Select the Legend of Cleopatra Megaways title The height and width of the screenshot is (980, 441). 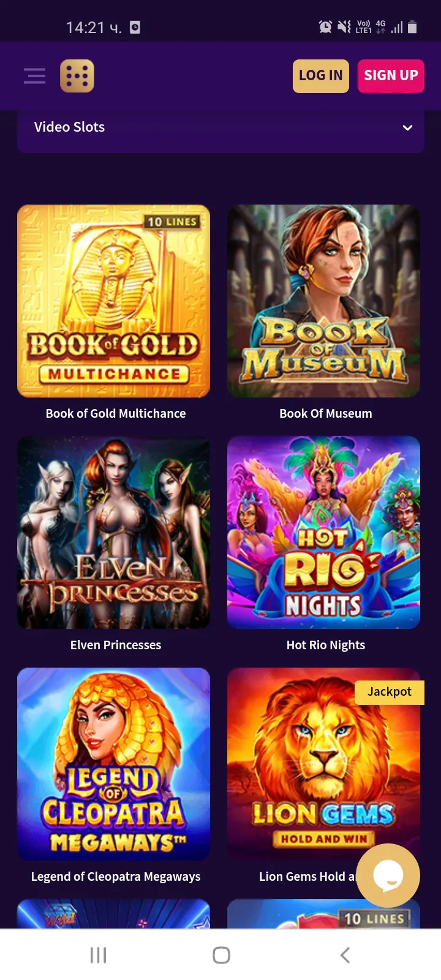(116, 877)
